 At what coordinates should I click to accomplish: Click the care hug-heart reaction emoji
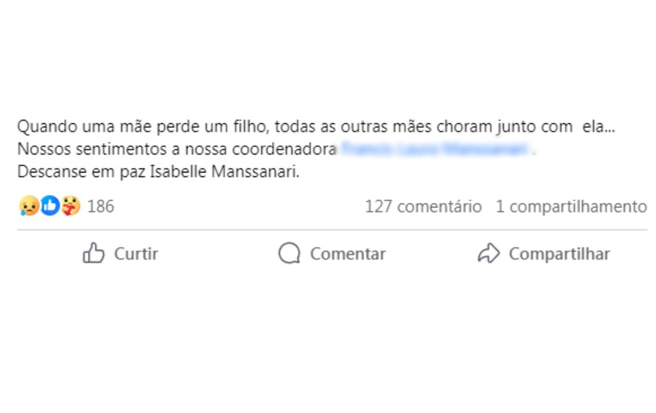click(71, 206)
